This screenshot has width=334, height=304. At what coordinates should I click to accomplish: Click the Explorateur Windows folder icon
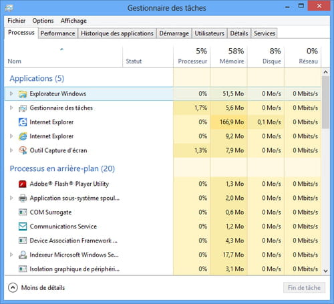[23, 94]
